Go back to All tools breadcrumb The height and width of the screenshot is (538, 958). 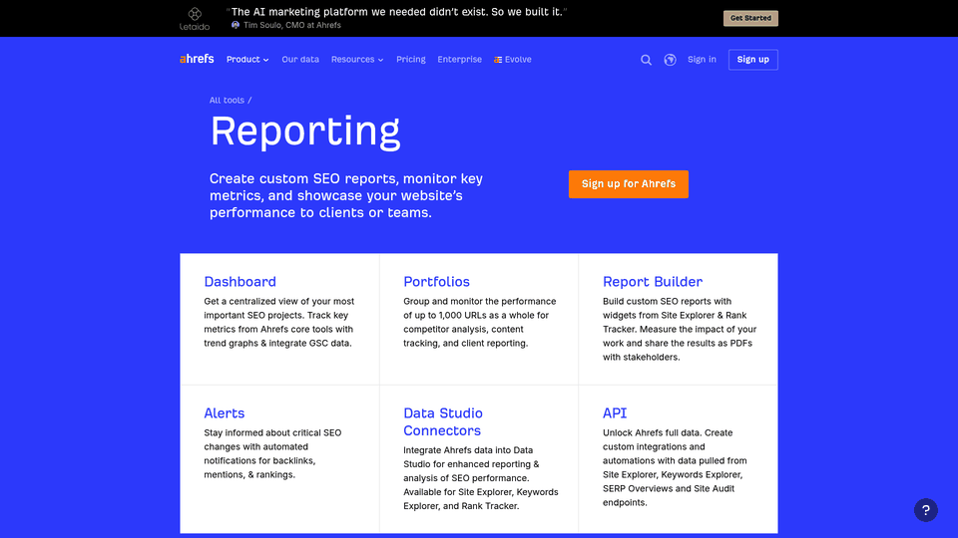tap(227, 100)
